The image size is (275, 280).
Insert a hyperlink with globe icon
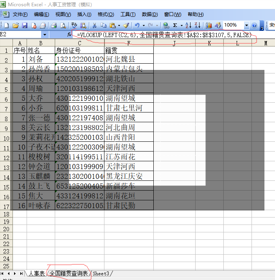[x=166, y=25]
